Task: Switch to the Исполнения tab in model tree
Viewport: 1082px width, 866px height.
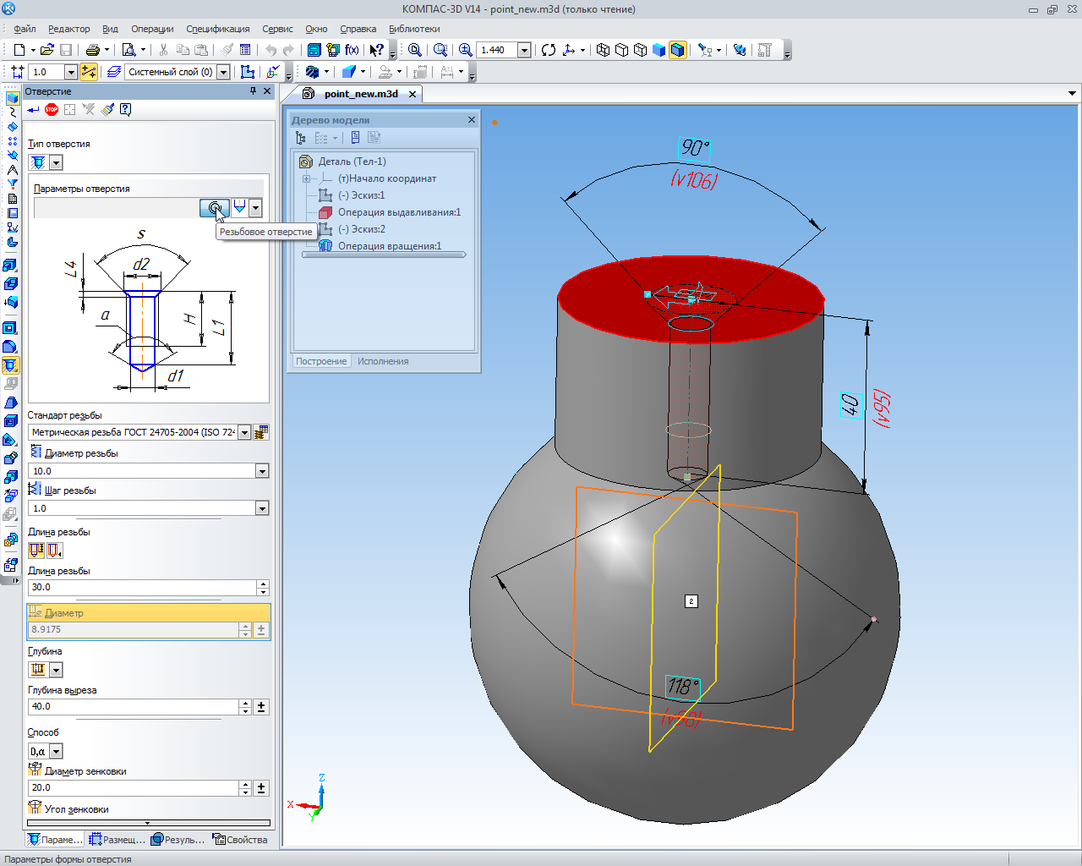Action: tap(383, 361)
